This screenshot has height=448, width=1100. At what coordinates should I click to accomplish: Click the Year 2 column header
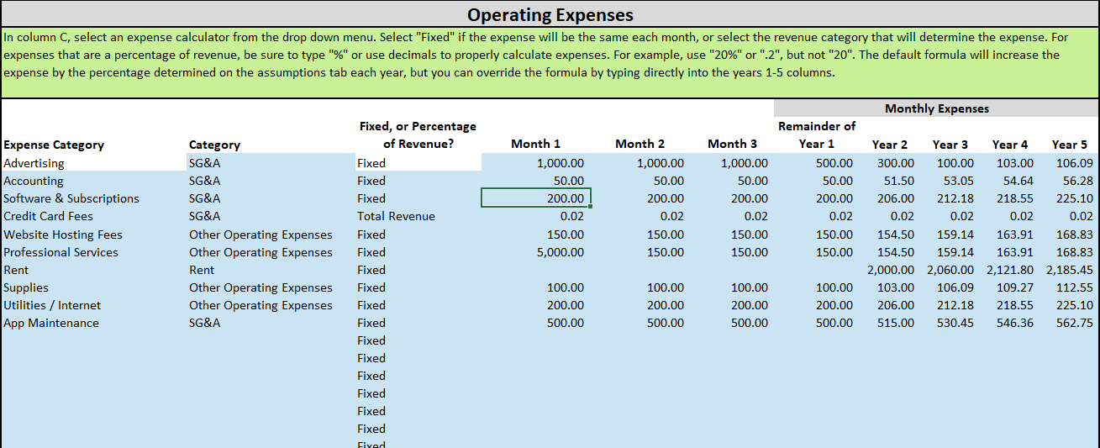(890, 145)
